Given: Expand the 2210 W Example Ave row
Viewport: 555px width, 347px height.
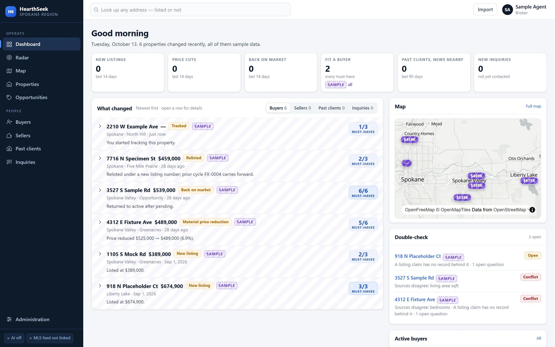Looking at the screenshot, I should [100, 126].
